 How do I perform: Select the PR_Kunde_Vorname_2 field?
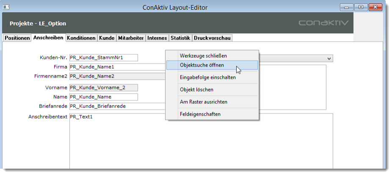[x=103, y=88]
